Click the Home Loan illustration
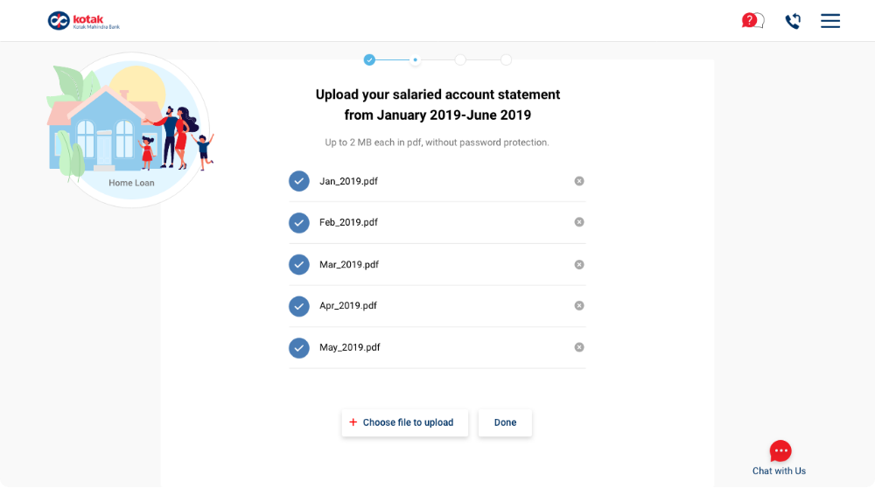 (129, 131)
